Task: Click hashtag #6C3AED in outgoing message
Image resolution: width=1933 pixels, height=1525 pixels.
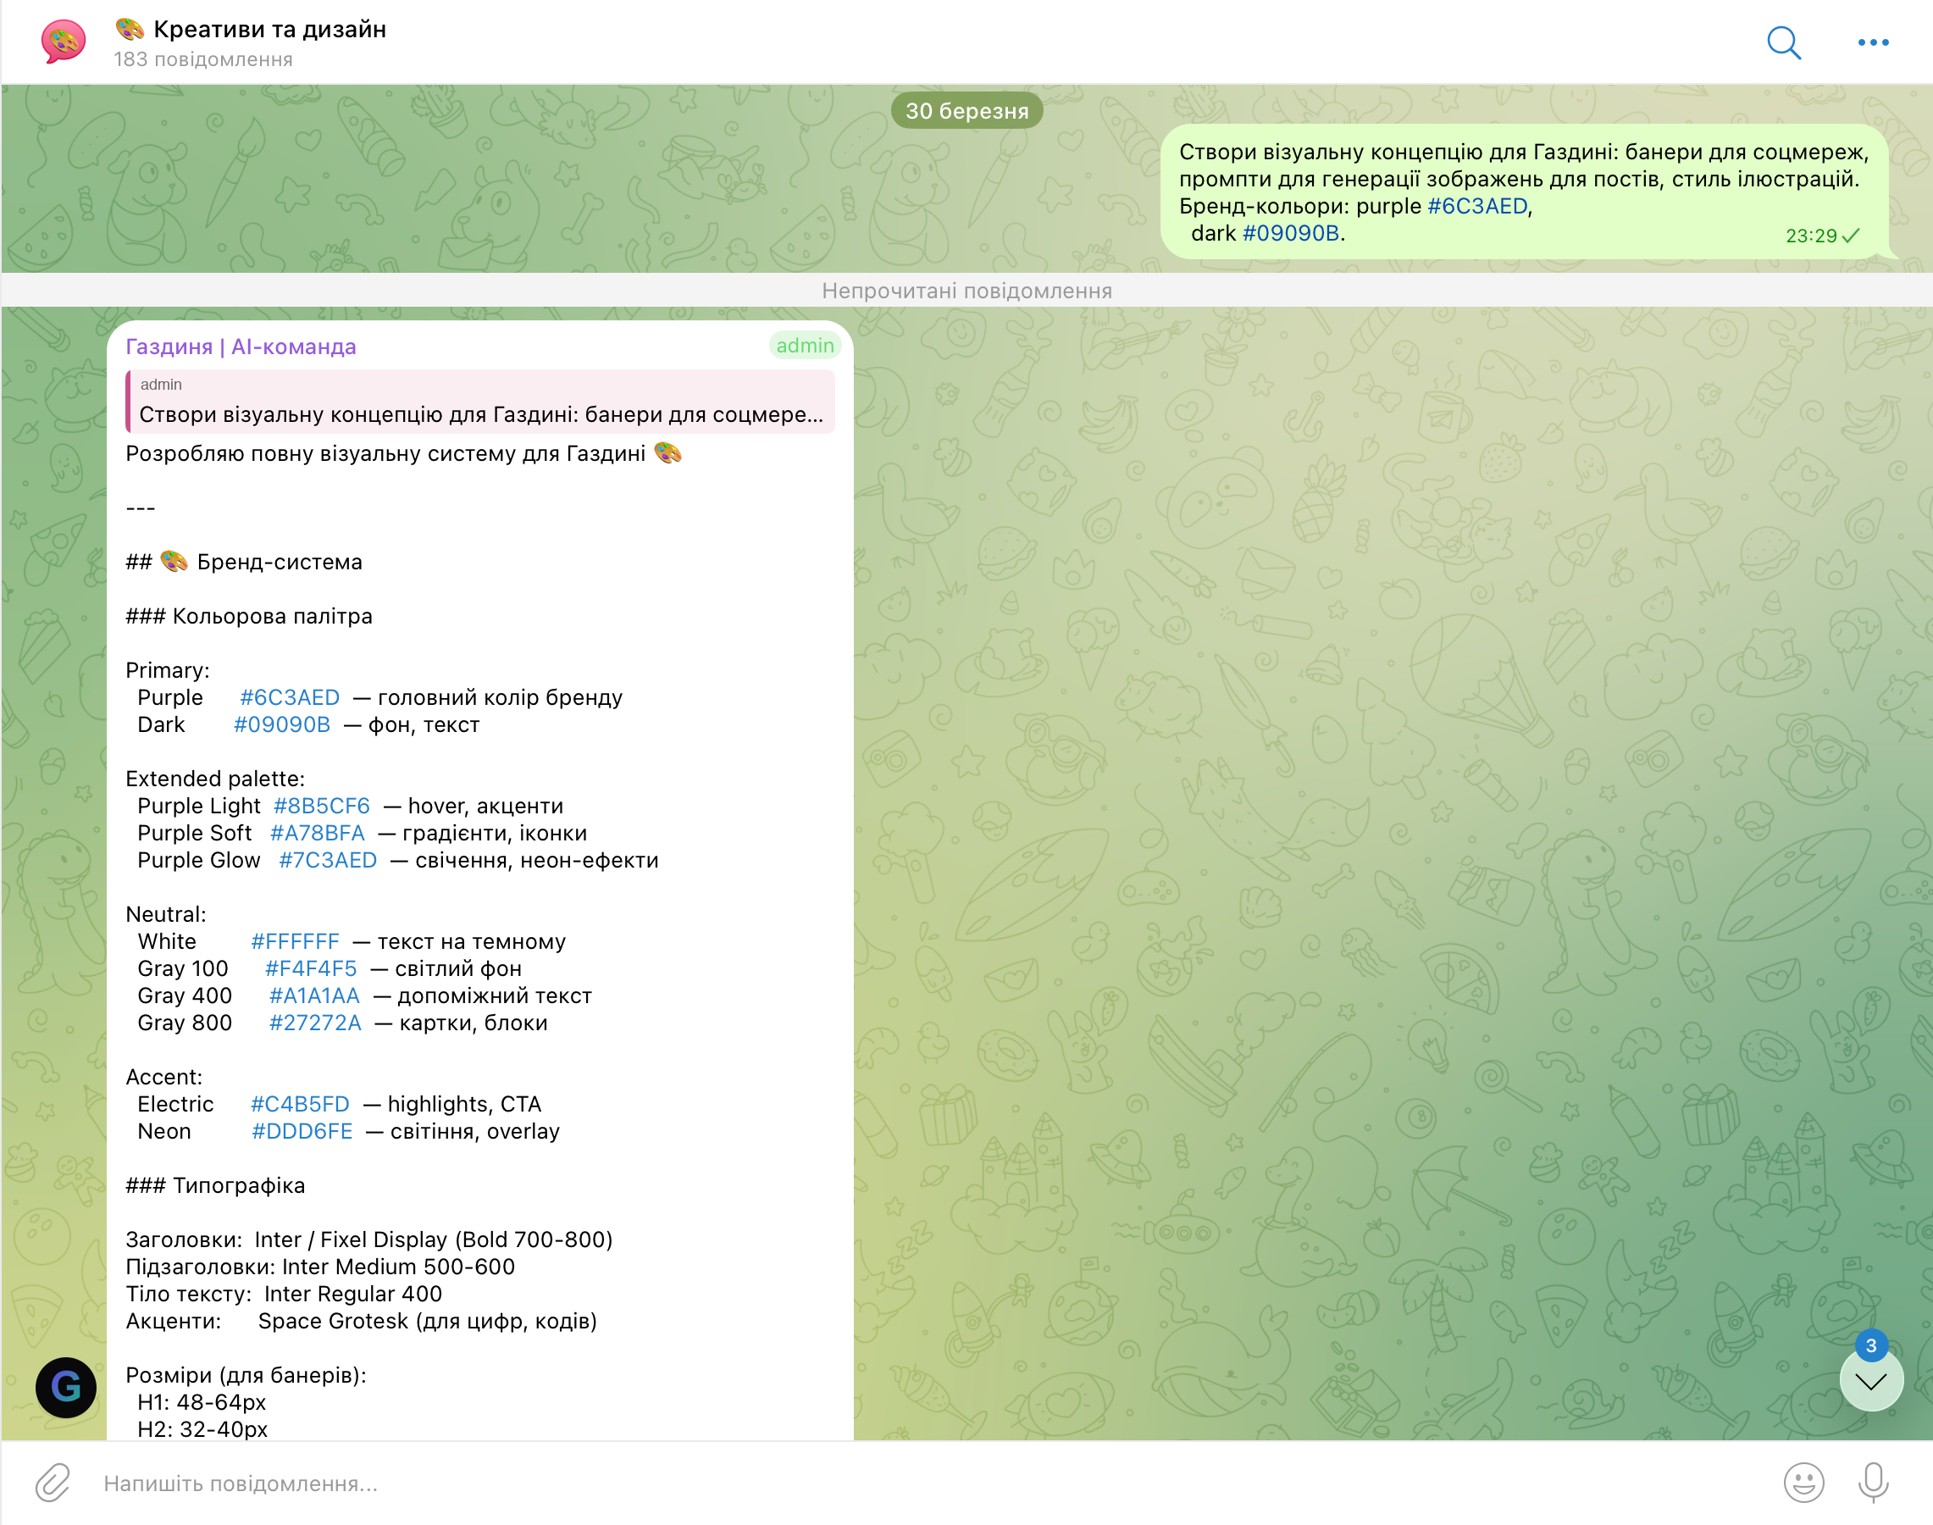Action: (x=1476, y=206)
